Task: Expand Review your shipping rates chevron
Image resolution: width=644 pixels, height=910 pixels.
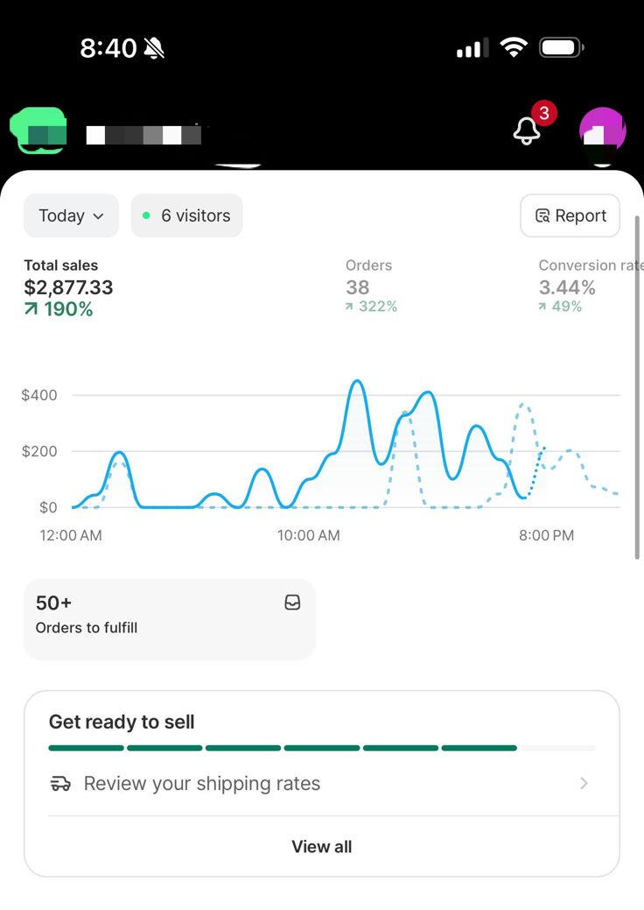Action: click(x=584, y=783)
